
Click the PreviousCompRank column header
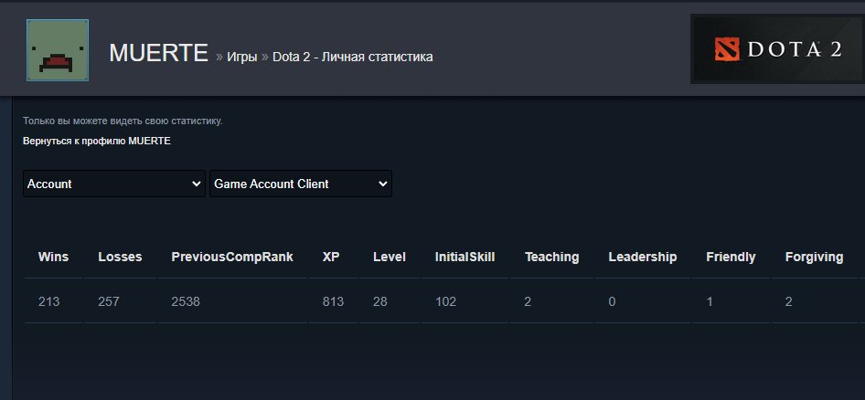(x=232, y=257)
